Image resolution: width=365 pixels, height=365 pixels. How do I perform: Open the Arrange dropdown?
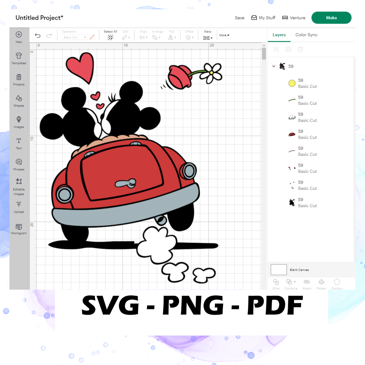coord(156,37)
